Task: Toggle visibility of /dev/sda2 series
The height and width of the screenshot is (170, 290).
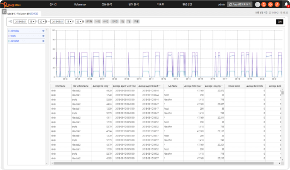Action: point(43,31)
